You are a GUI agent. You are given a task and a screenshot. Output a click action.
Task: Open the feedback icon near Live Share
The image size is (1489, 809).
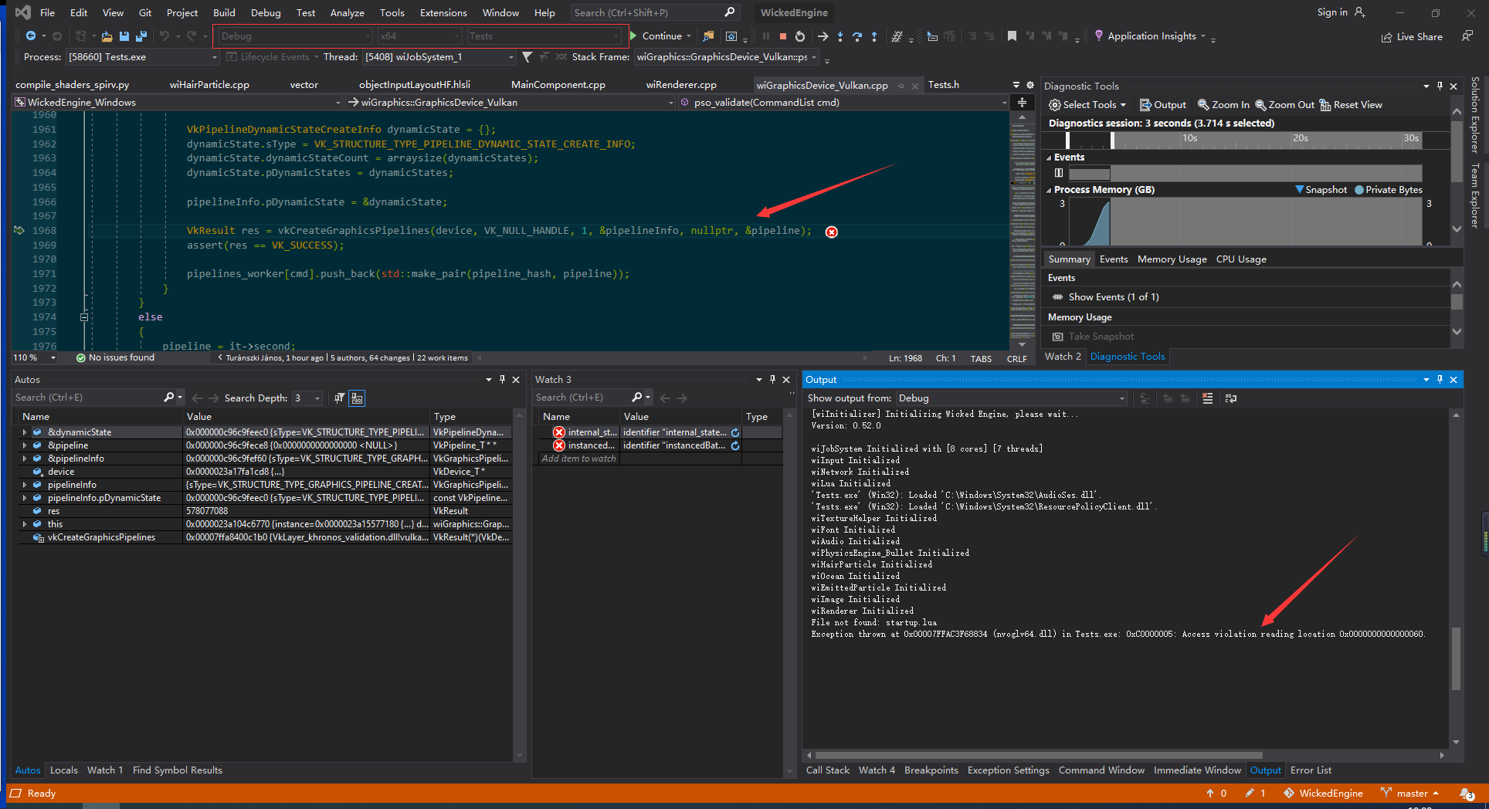point(1467,36)
